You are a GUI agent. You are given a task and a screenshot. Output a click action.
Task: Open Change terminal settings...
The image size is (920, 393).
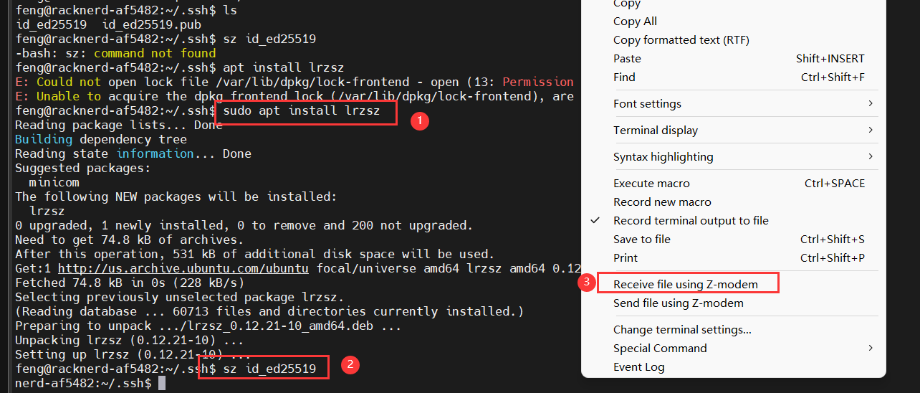click(682, 330)
